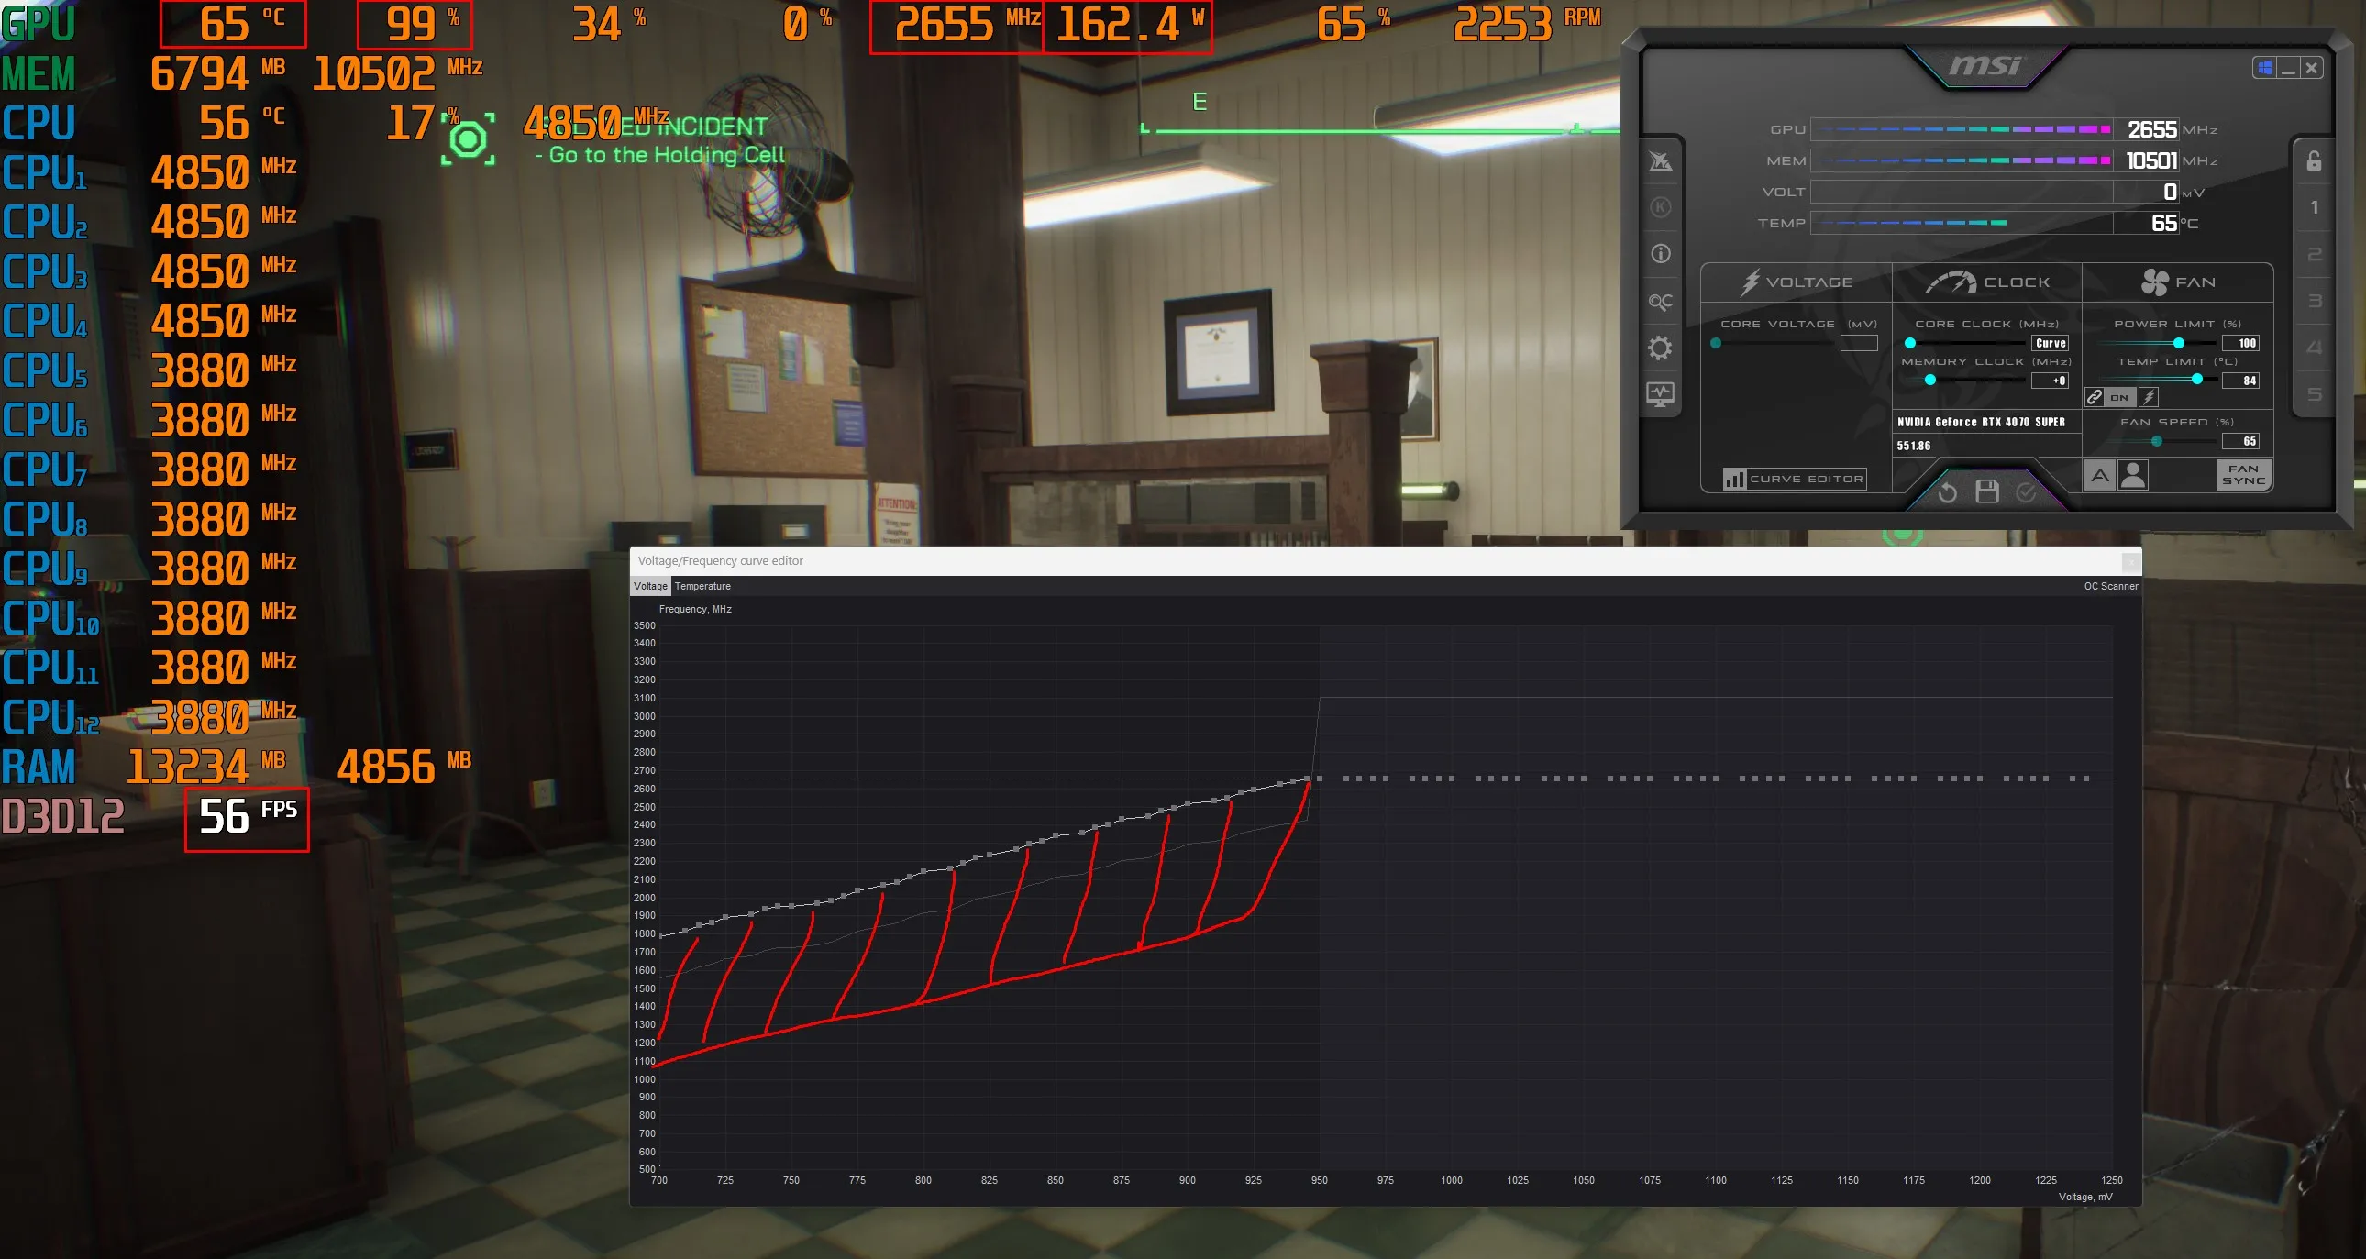Toggle the profile lock padlock icon
The width and height of the screenshot is (2366, 1259).
pyautogui.click(x=2314, y=160)
